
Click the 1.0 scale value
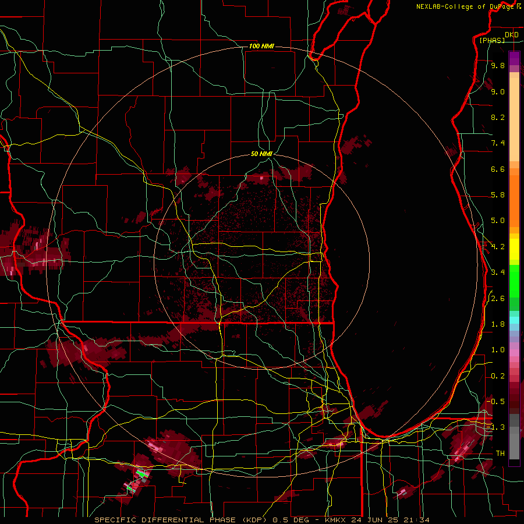[498, 350]
